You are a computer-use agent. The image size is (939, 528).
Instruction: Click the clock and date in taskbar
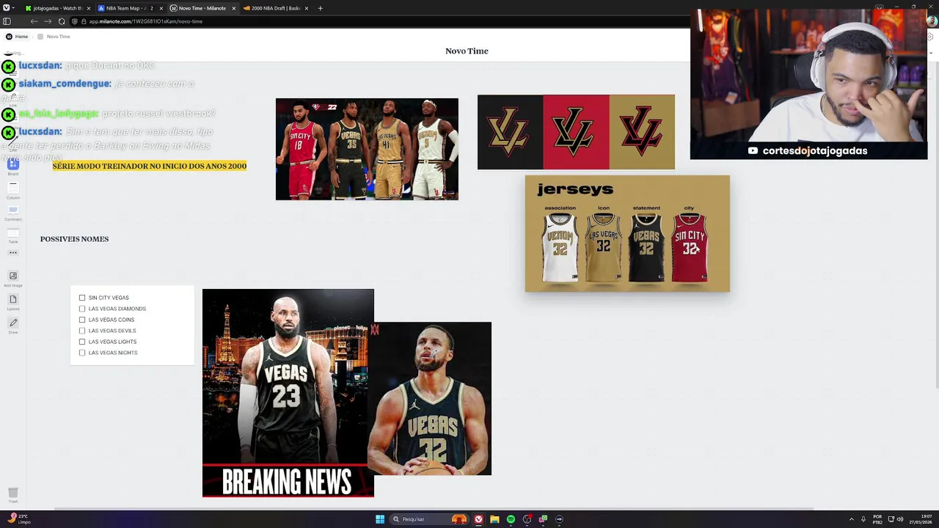tap(920, 519)
